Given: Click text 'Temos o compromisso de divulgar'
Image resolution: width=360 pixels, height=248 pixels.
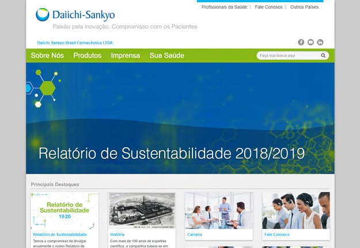Looking at the screenshot, I should [60, 241].
